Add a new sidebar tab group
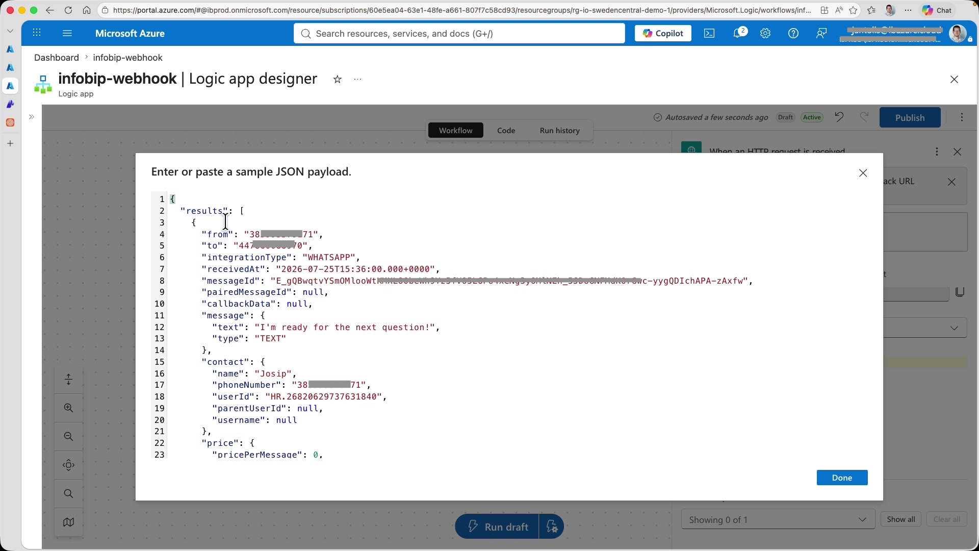 [x=10, y=143]
